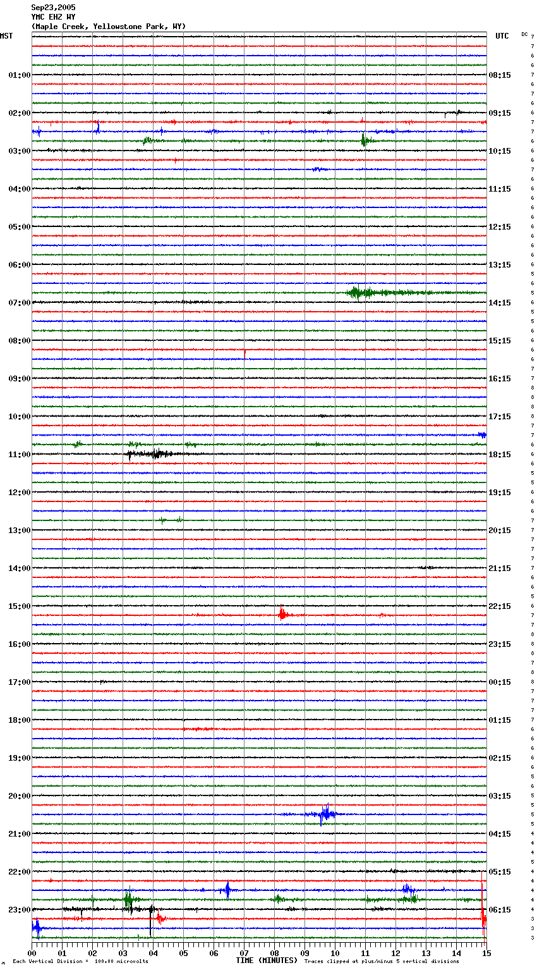Select the 12:00 MST row label
The image size is (537, 970).
pos(19,493)
